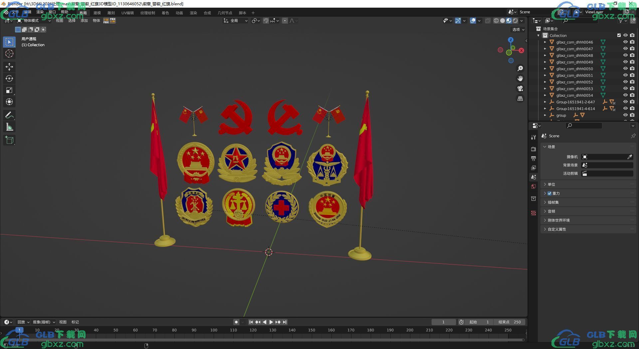Hide glbxz_com_dhhh0050 using its eye icon
Screen dimensions: 639x349
625,69
